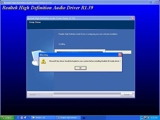
Task: Click the 'Installing' status text
Action: [62, 44]
